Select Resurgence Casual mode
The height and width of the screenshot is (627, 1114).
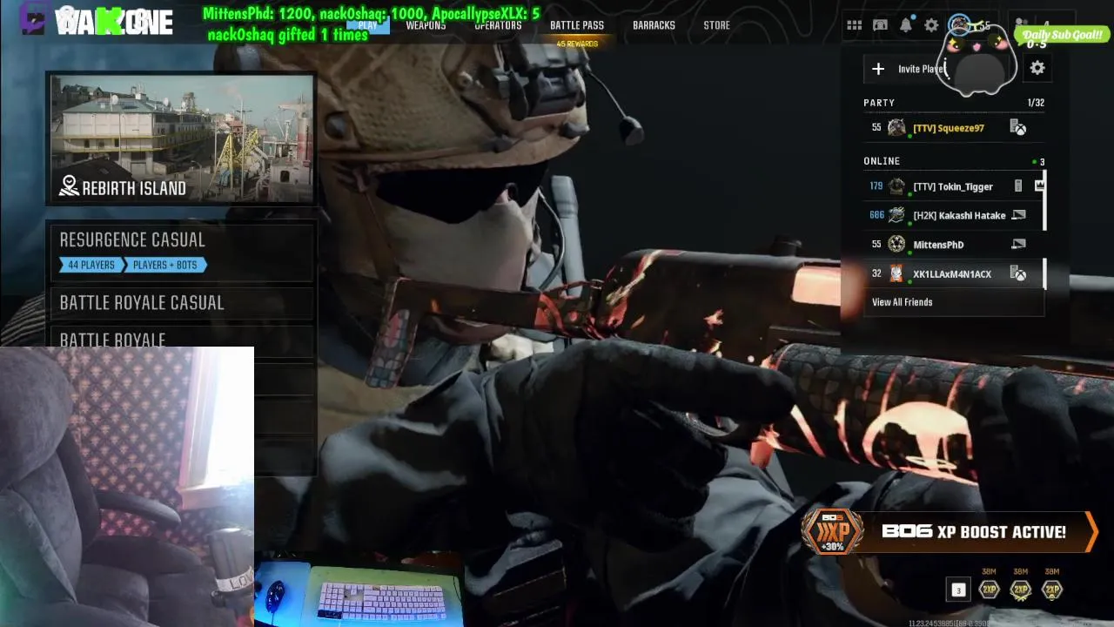(x=181, y=252)
